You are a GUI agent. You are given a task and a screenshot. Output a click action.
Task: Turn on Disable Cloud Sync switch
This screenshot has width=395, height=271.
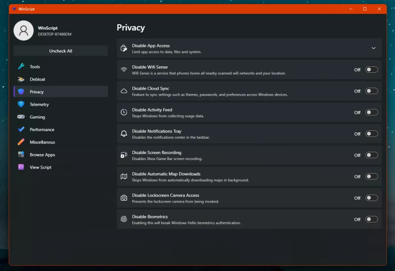[371, 91]
